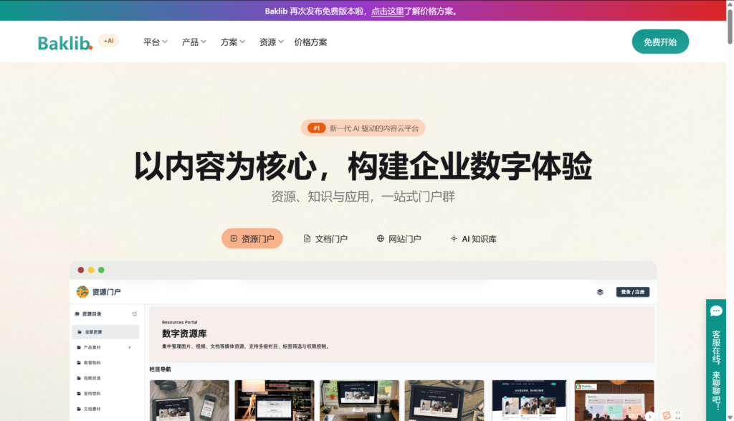
Task: Follow the 点击这里 link in the banner
Action: [x=388, y=11]
